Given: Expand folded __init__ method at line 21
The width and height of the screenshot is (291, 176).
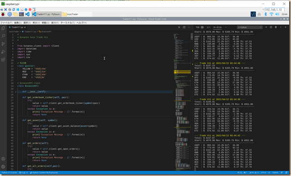Looking at the screenshot, I should [x=16, y=92].
